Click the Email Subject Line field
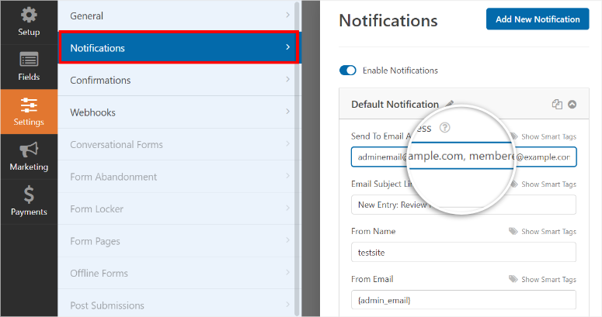The image size is (602, 317). coord(464,205)
